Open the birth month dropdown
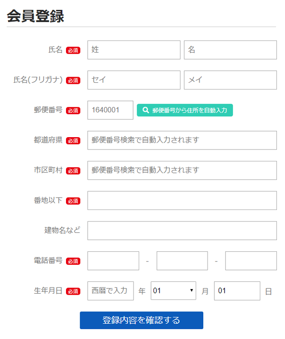 [173, 290]
